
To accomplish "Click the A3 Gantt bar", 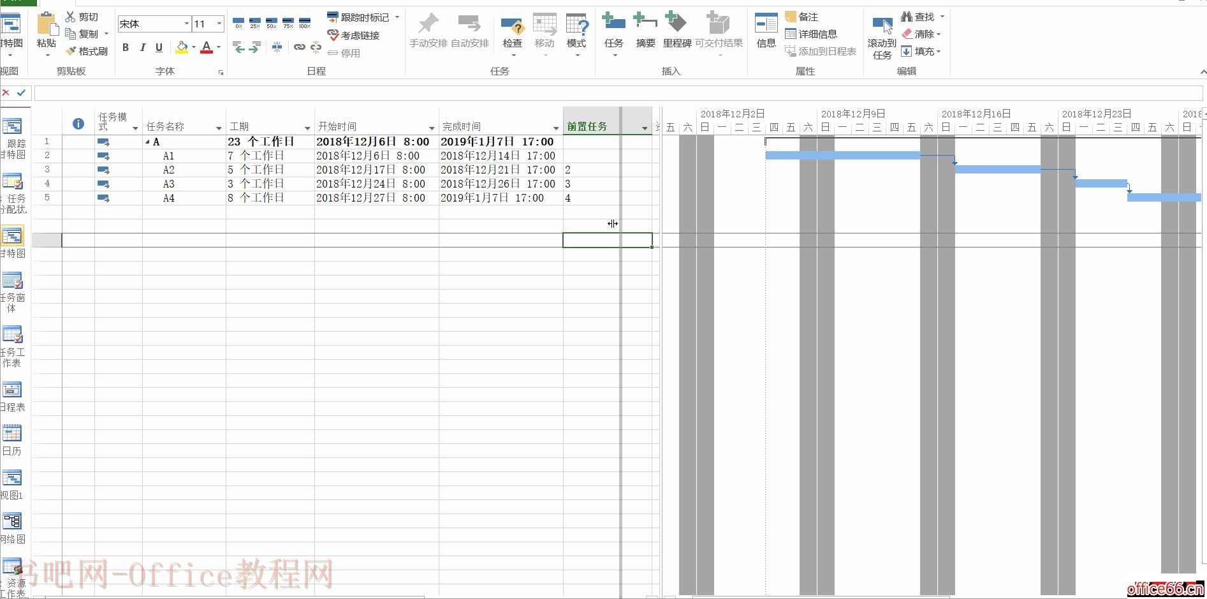I will (1101, 184).
